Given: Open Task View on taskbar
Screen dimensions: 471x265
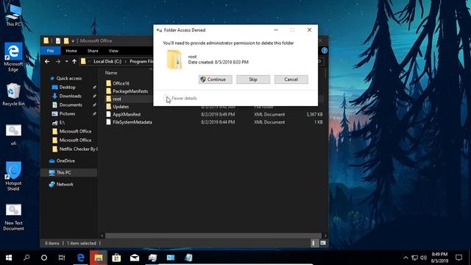Looking at the screenshot, I should tap(62, 258).
